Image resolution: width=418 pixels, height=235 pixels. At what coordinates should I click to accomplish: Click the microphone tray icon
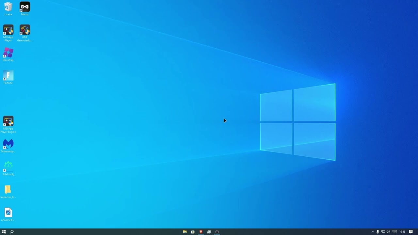(378, 232)
